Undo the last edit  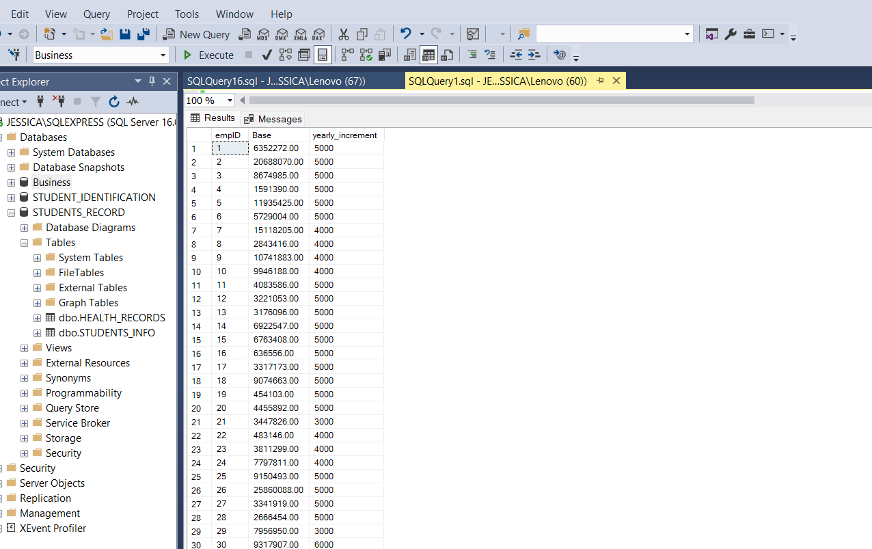406,34
